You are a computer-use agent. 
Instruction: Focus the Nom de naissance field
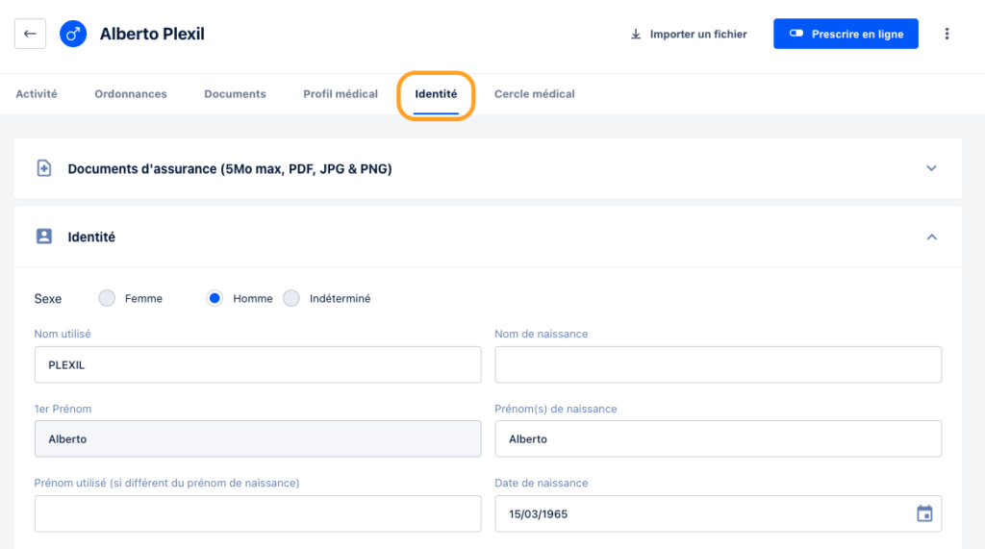click(718, 364)
